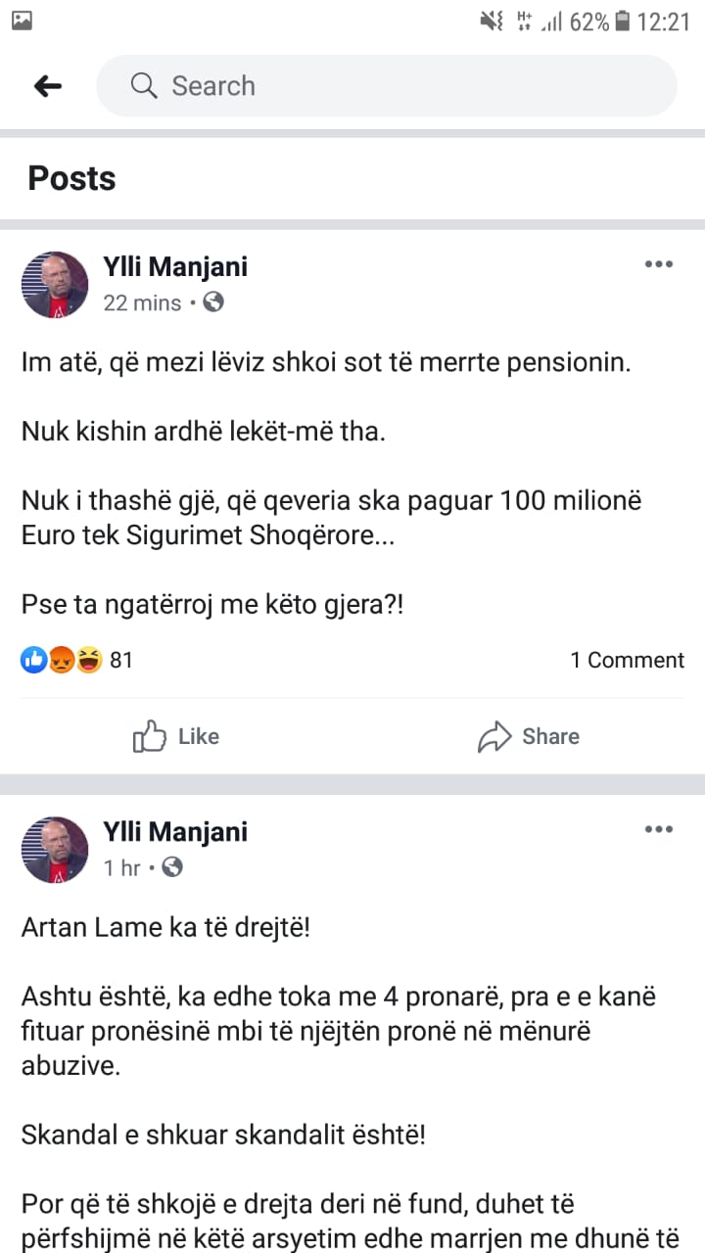Share the pension post
705x1253 pixels.
coord(529,736)
